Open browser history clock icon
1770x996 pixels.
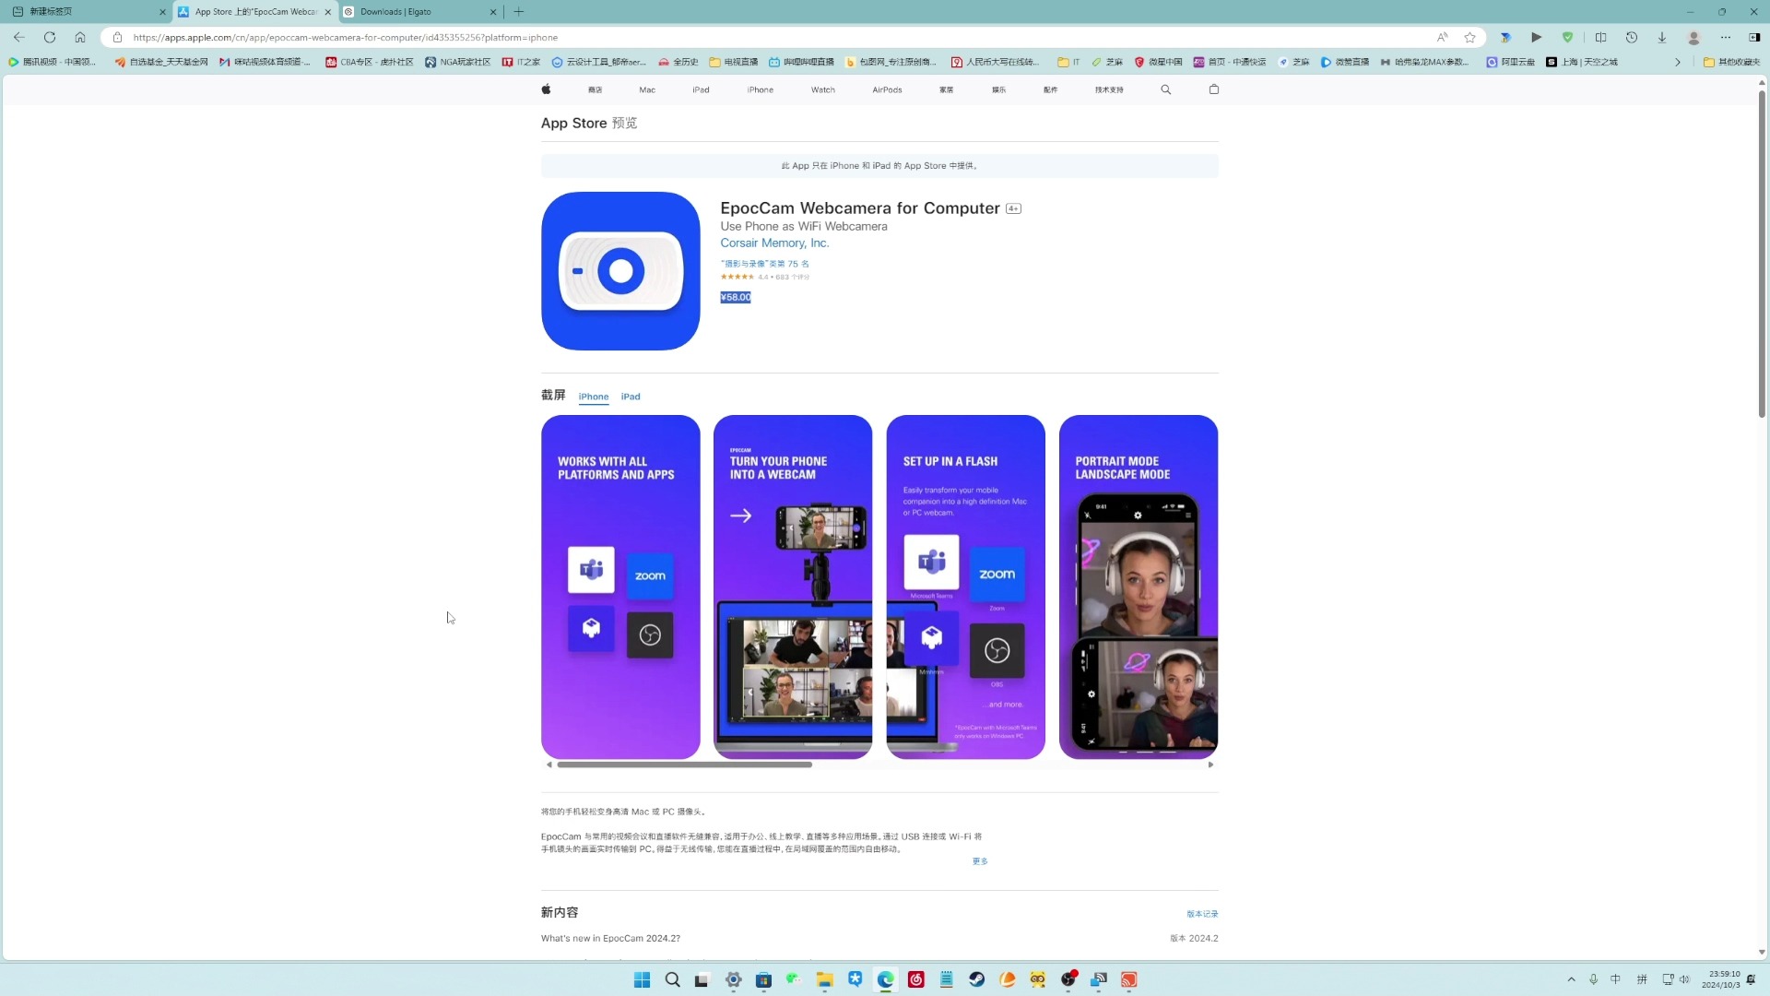(1632, 37)
